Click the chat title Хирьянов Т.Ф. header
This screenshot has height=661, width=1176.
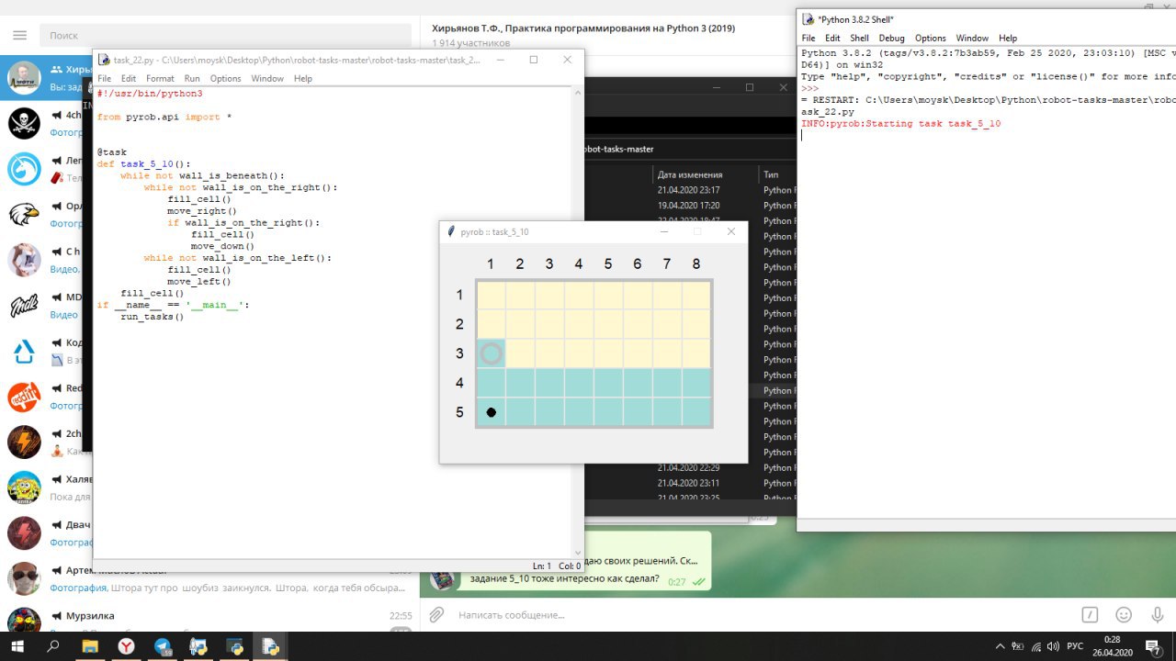pos(583,28)
